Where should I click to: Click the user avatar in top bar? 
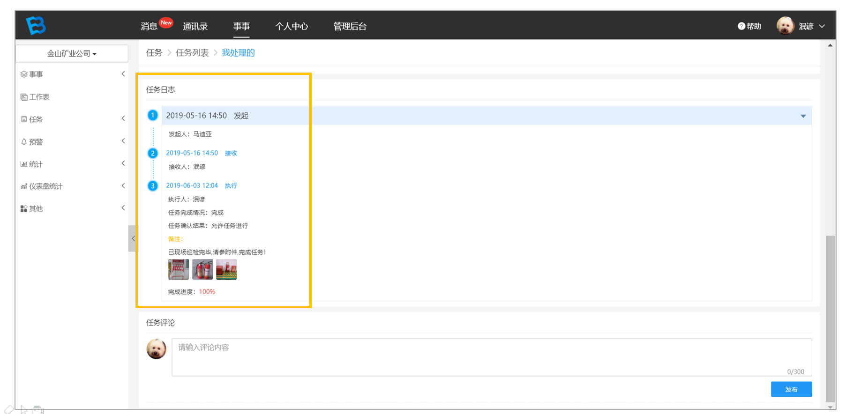(x=785, y=26)
